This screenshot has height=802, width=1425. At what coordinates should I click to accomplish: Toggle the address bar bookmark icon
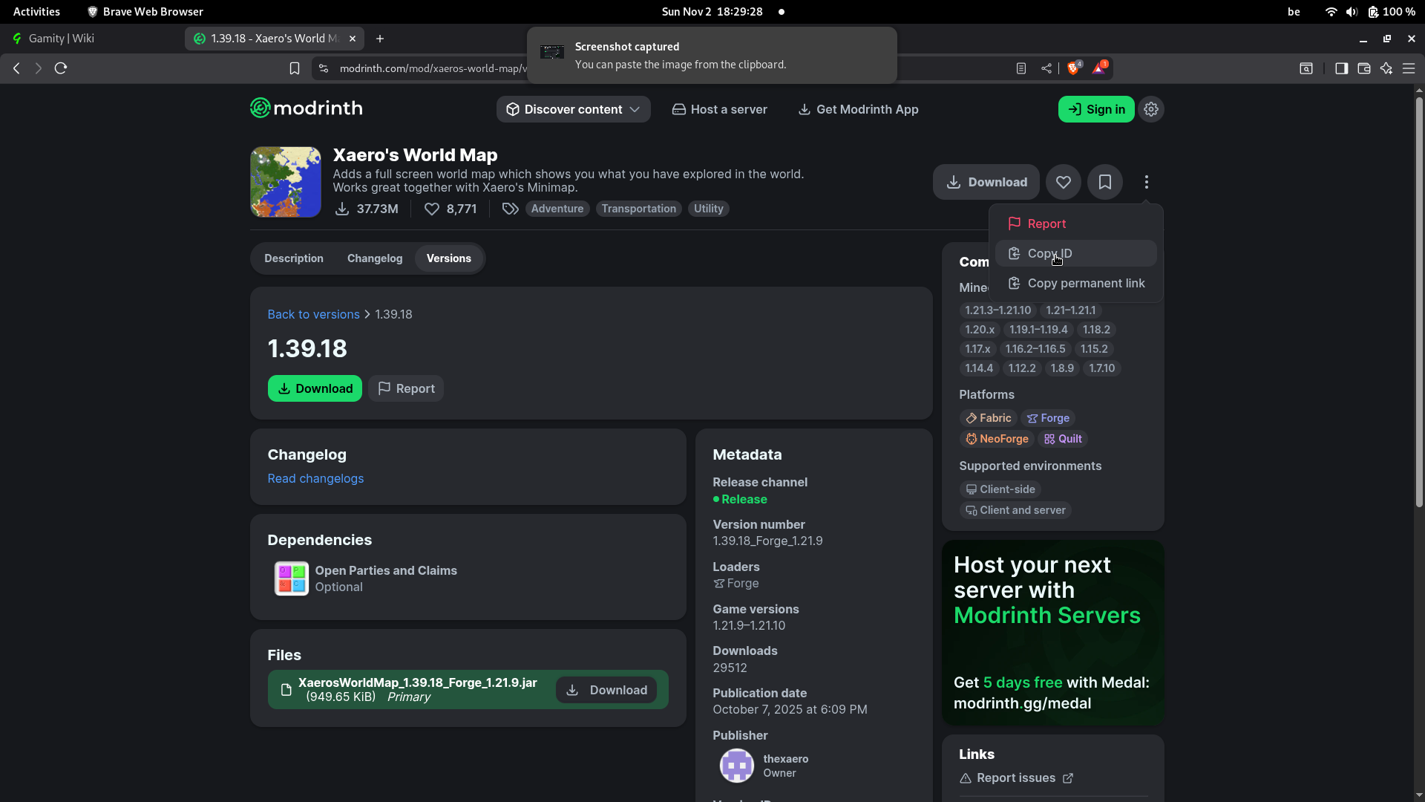pos(295,68)
